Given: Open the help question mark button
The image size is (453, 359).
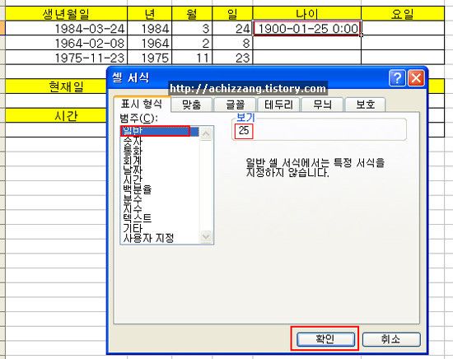Looking at the screenshot, I should pos(397,77).
